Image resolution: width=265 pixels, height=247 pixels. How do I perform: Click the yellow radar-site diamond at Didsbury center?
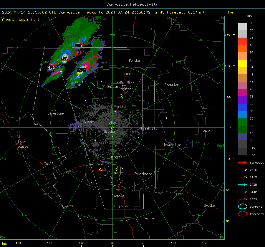coord(112,128)
